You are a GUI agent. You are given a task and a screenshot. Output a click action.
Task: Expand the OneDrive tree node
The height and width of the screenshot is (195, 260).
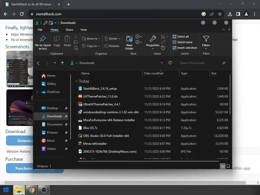click(x=37, y=92)
